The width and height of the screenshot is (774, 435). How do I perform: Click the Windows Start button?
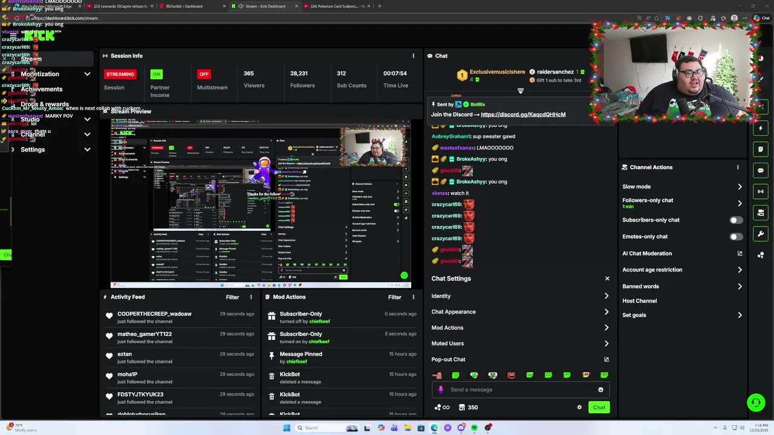coord(287,428)
